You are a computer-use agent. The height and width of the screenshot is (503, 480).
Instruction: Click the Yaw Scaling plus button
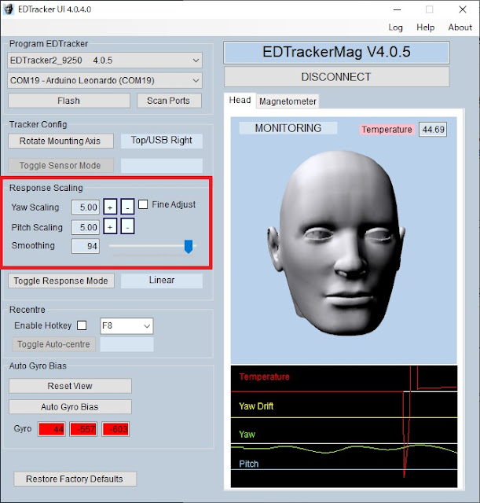[110, 207]
